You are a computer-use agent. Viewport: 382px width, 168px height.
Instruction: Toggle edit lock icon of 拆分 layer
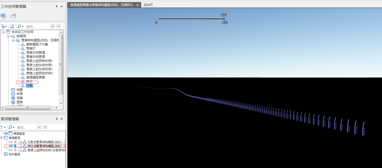click(x=20, y=146)
